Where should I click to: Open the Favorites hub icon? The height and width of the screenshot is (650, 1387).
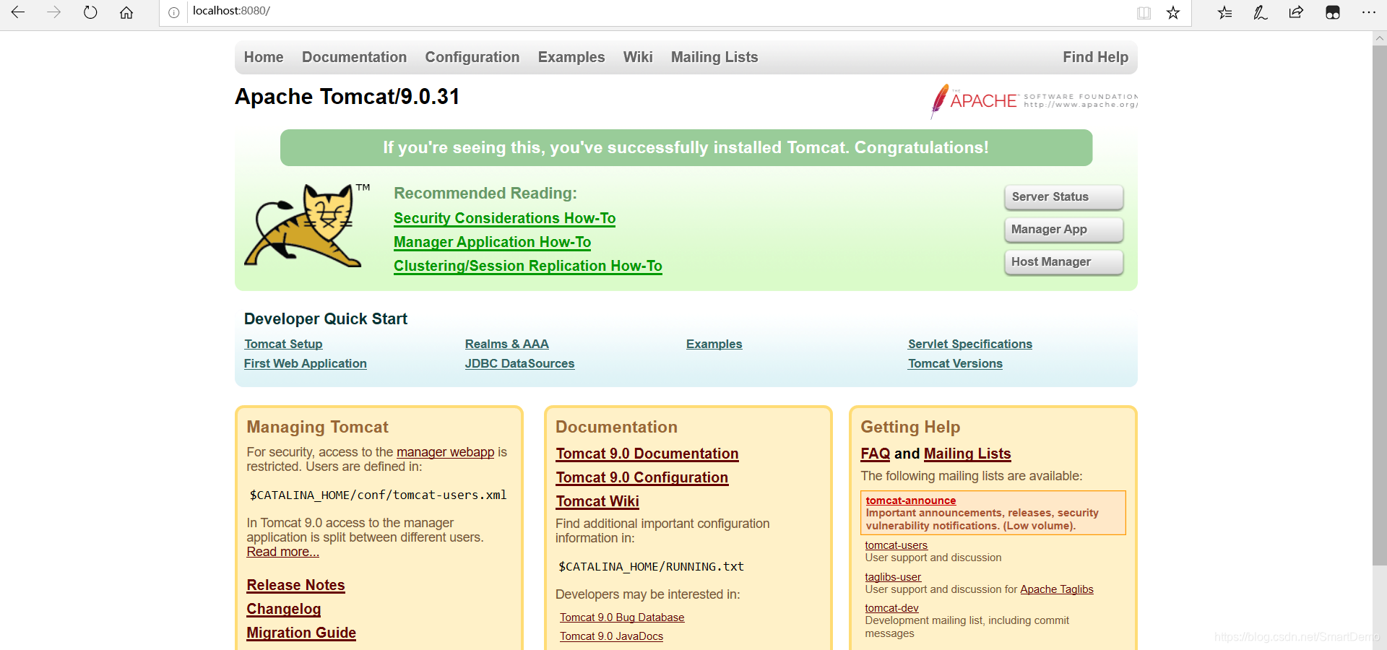point(1224,12)
